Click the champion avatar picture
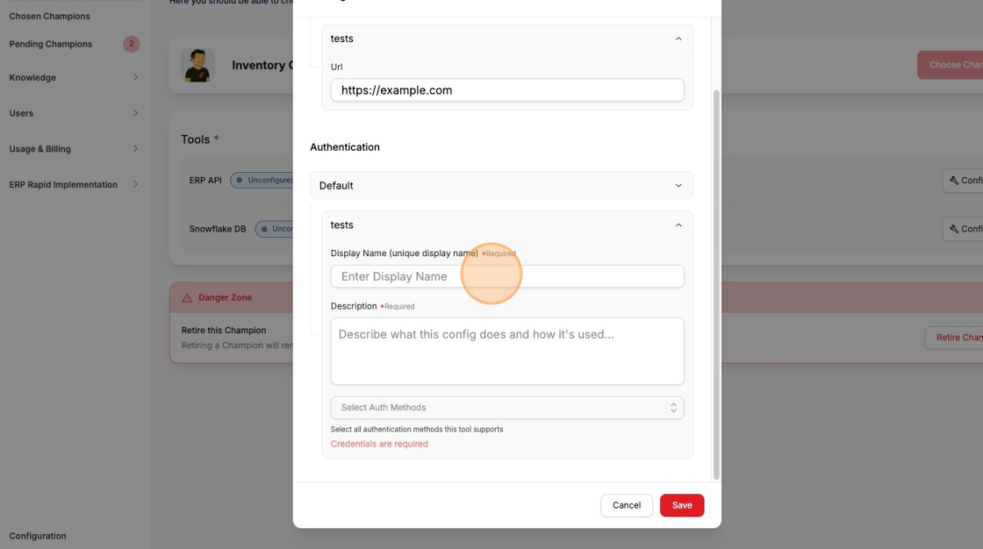983x549 pixels. click(x=198, y=65)
